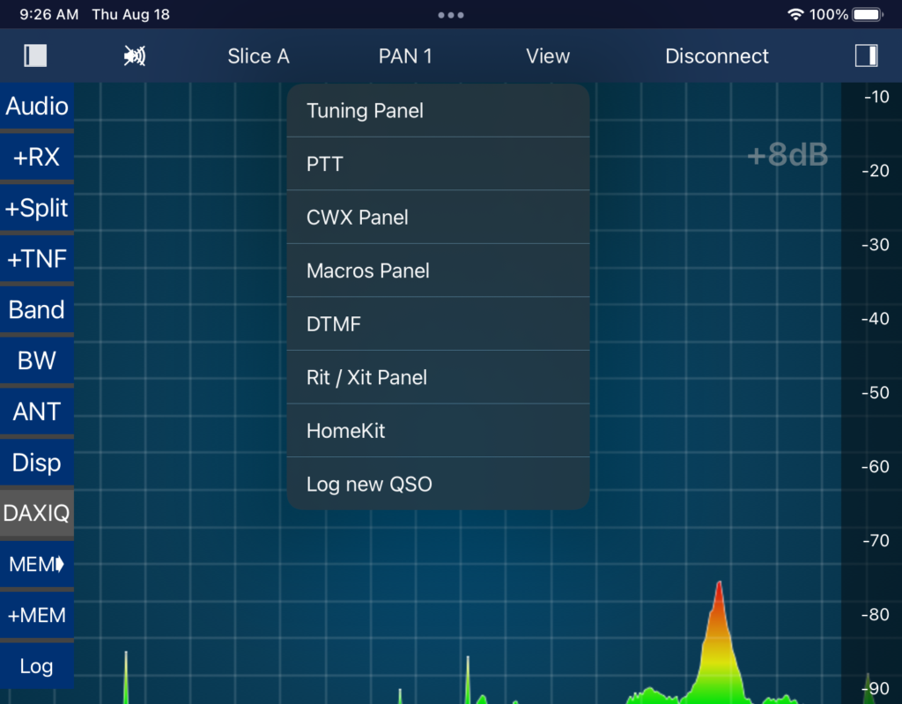This screenshot has height=704, width=902.
Task: Open Rit / Xit Panel
Action: (439, 377)
